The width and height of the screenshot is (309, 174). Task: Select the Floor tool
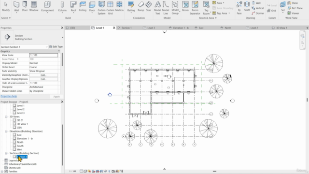pyautogui.click(x=92, y=7)
